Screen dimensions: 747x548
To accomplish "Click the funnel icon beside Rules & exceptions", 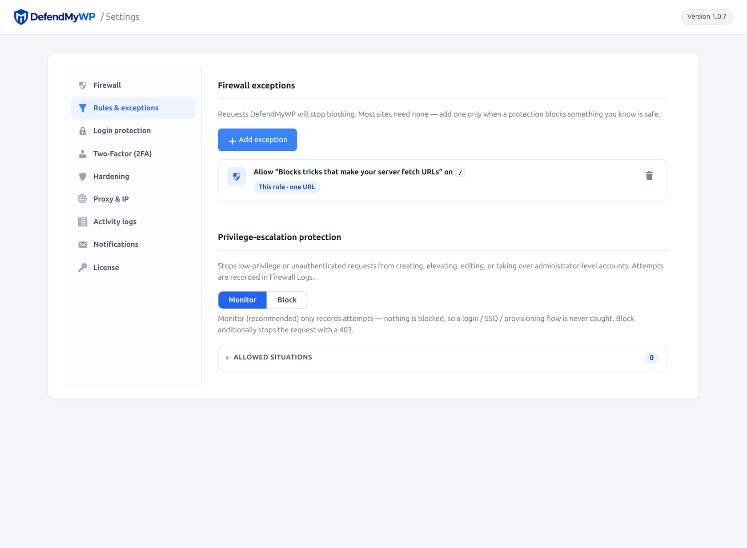I will tap(83, 108).
